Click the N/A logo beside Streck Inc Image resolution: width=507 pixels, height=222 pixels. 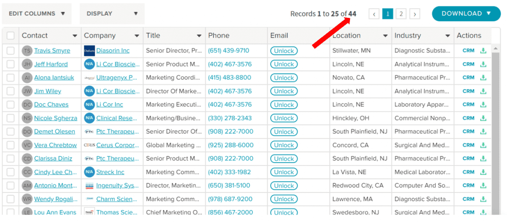tap(89, 172)
